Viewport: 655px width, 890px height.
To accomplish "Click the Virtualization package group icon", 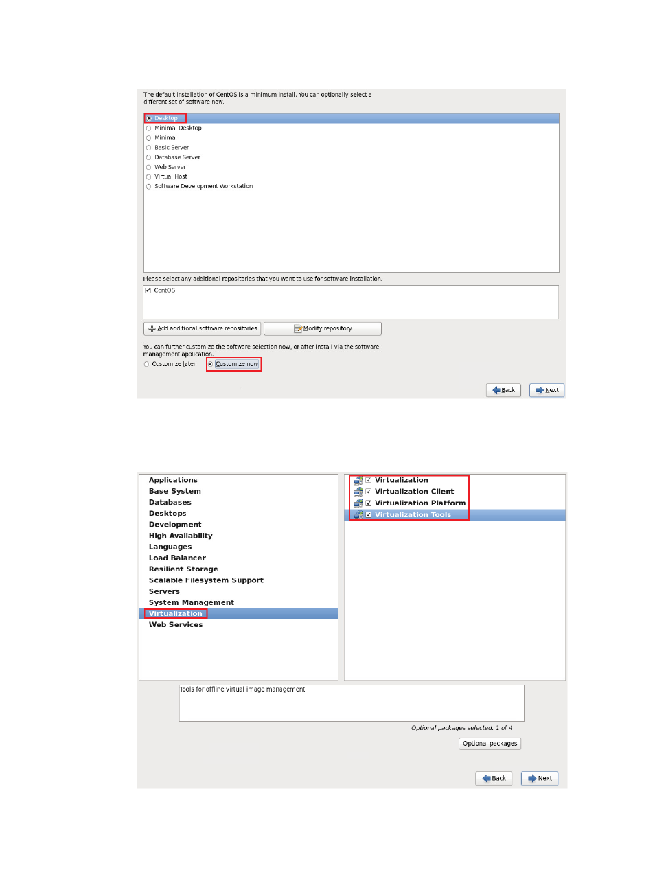I will [358, 480].
